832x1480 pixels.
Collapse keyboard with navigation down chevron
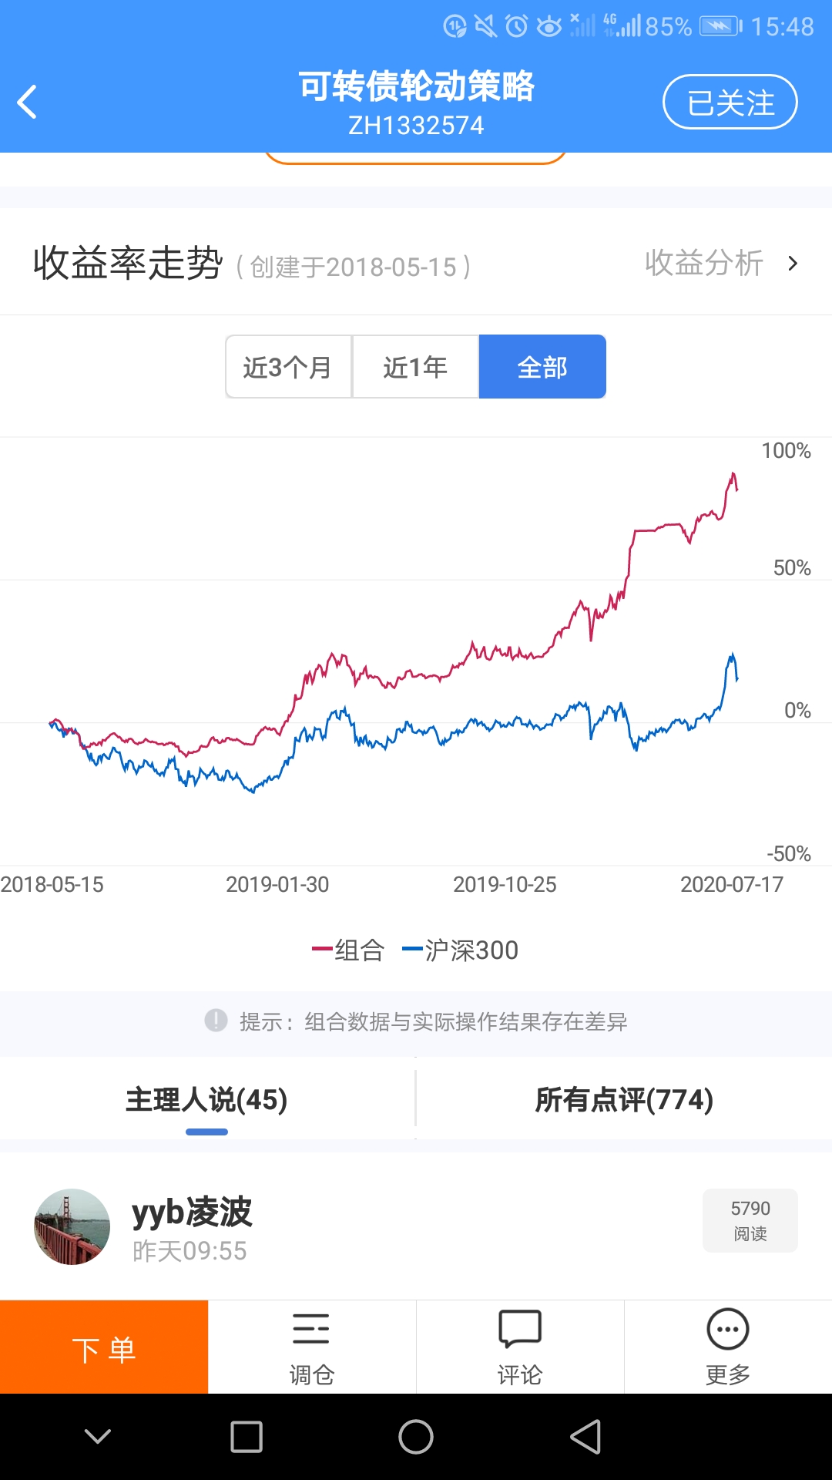pos(98,1437)
